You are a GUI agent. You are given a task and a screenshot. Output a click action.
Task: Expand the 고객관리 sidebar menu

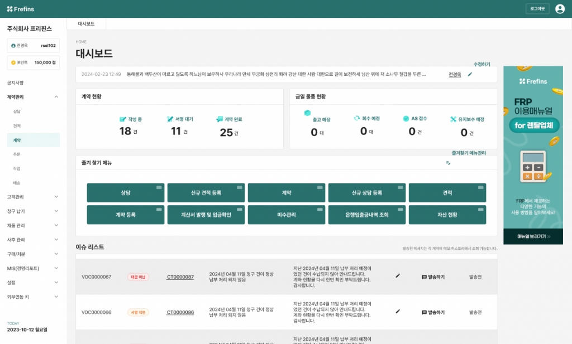pos(56,197)
